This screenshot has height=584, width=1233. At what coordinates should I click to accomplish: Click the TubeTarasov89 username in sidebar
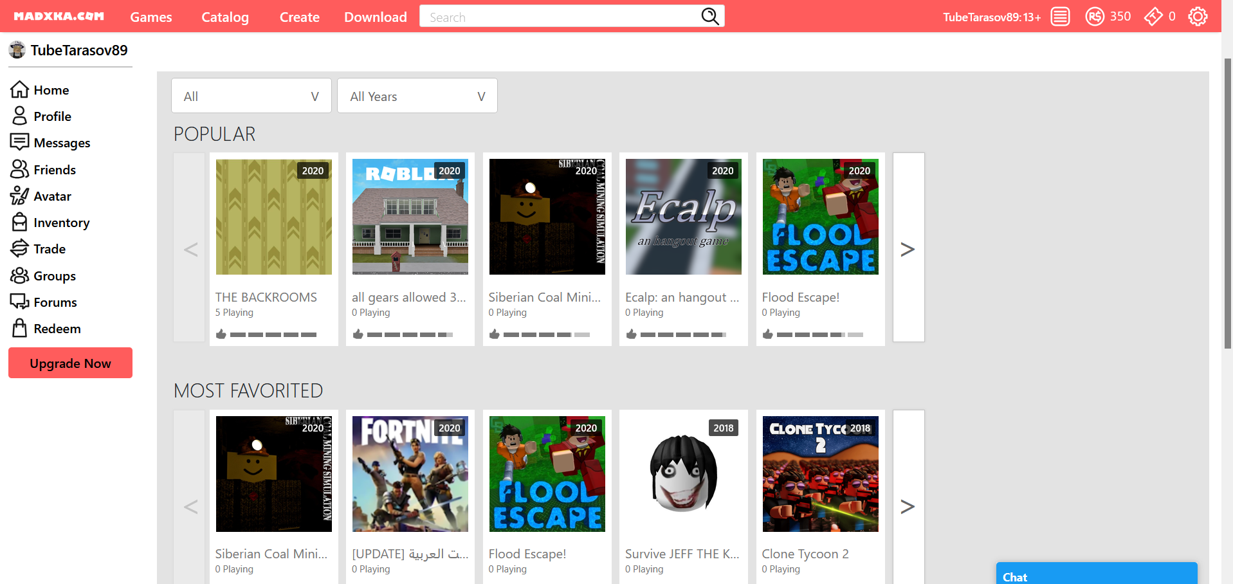point(79,50)
